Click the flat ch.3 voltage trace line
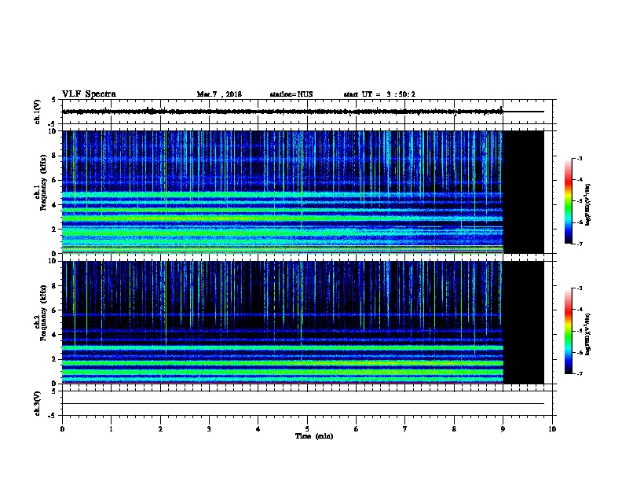 click(x=303, y=404)
